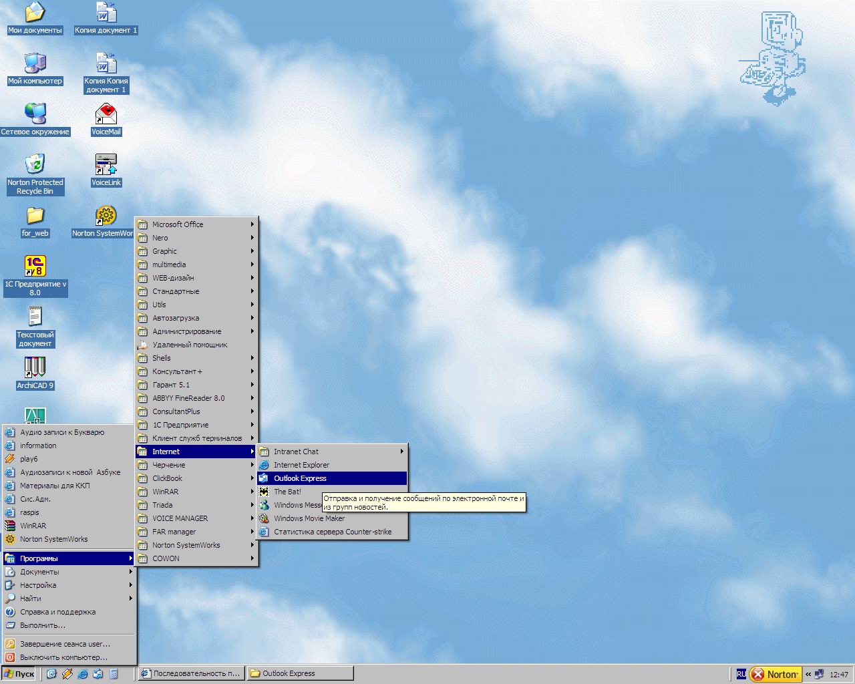Open the Гарант 5.1 program group

196,385
